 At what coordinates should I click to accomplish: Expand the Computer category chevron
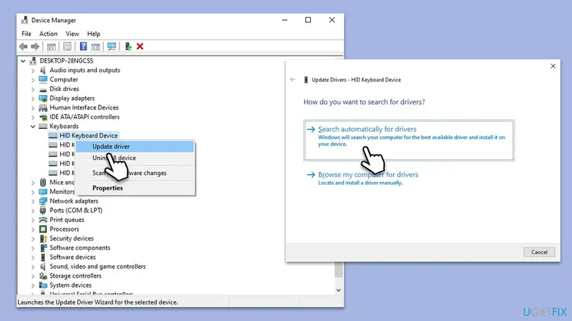33,80
